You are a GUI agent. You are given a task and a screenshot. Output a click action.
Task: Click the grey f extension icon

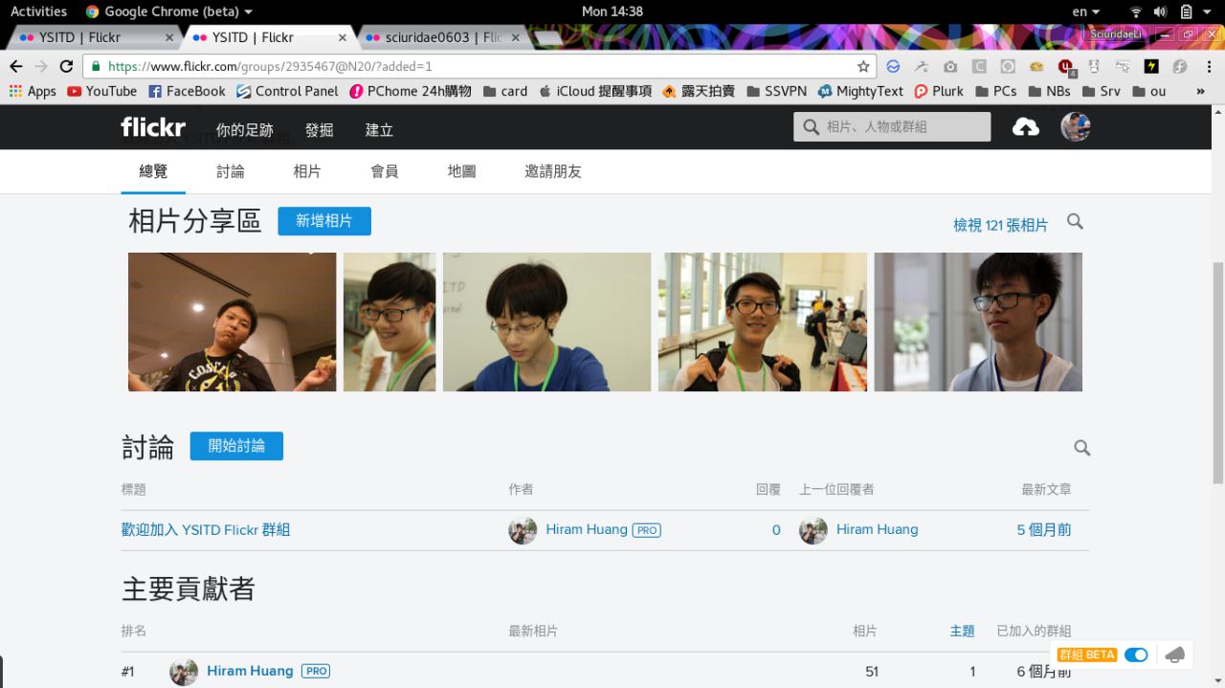[1180, 66]
